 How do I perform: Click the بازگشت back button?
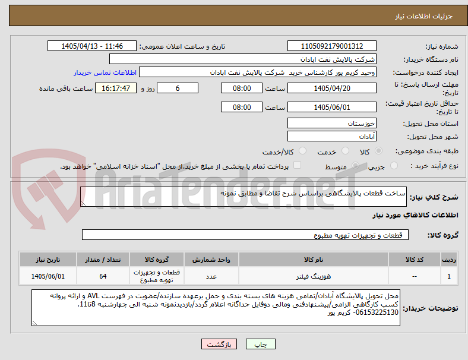(219, 344)
